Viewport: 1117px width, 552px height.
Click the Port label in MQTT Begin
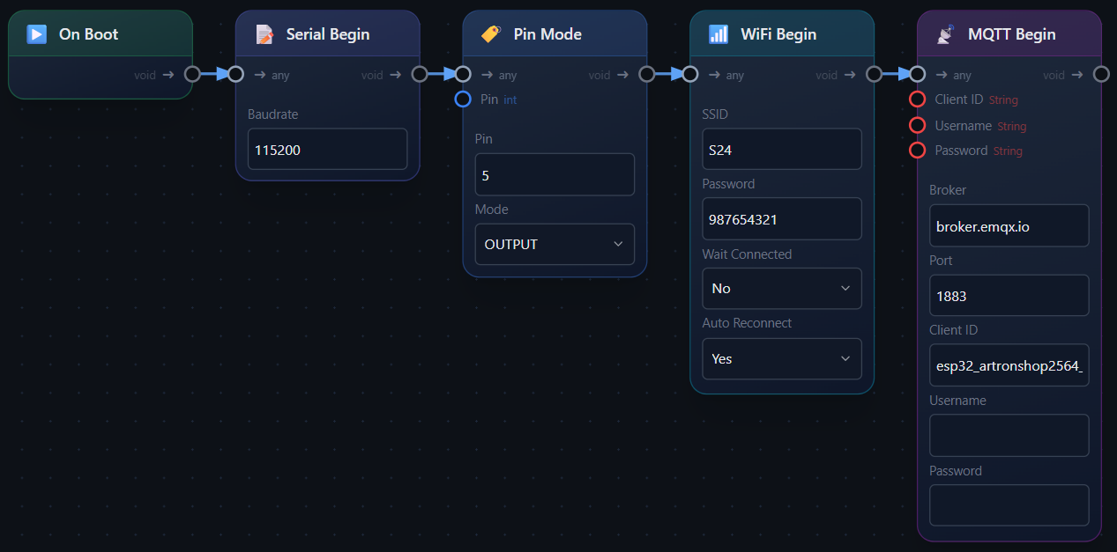click(941, 261)
